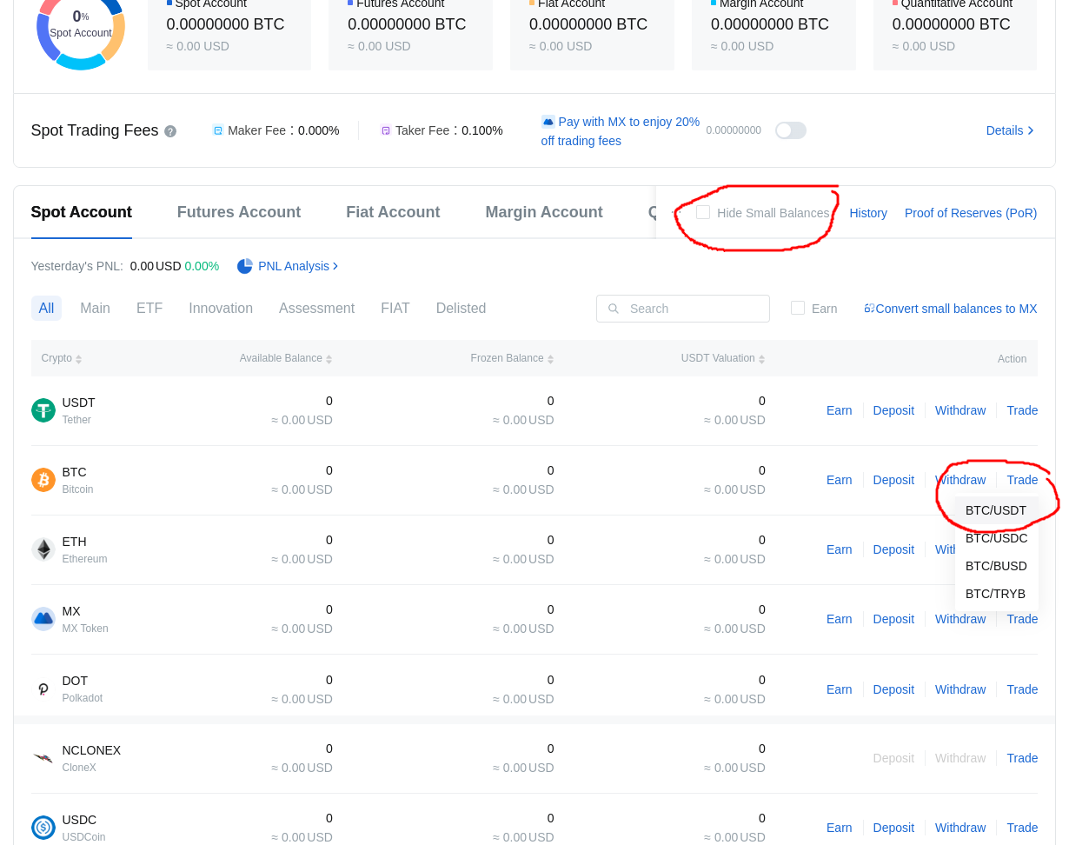This screenshot has width=1069, height=845.
Task: Click the DOT Polkadot coin icon
Action: [x=43, y=689]
